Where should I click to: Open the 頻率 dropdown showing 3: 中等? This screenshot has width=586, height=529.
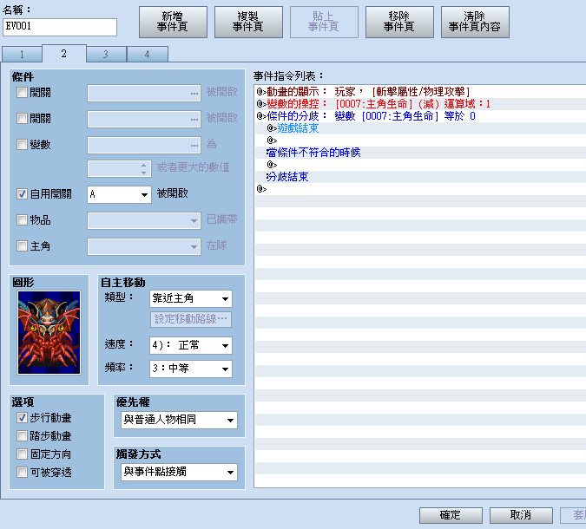[x=191, y=369]
